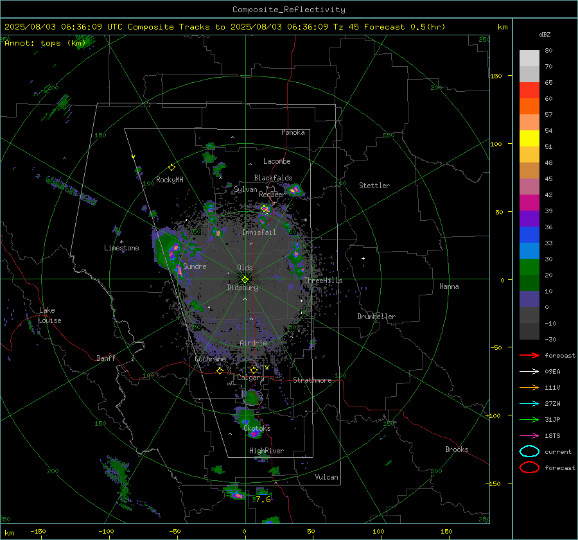Click the Lacombe city label
The image size is (578, 540).
[x=277, y=161]
